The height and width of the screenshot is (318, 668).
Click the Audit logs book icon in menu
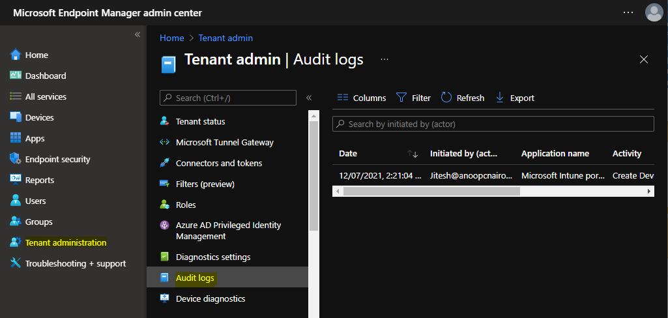coord(164,278)
